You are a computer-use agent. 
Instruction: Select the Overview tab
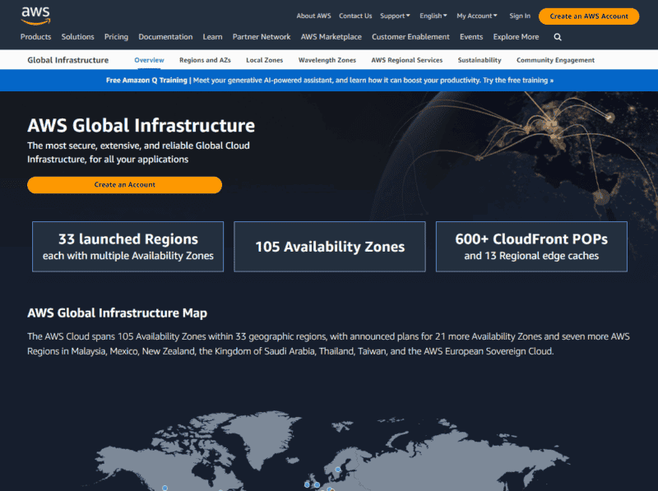click(149, 59)
